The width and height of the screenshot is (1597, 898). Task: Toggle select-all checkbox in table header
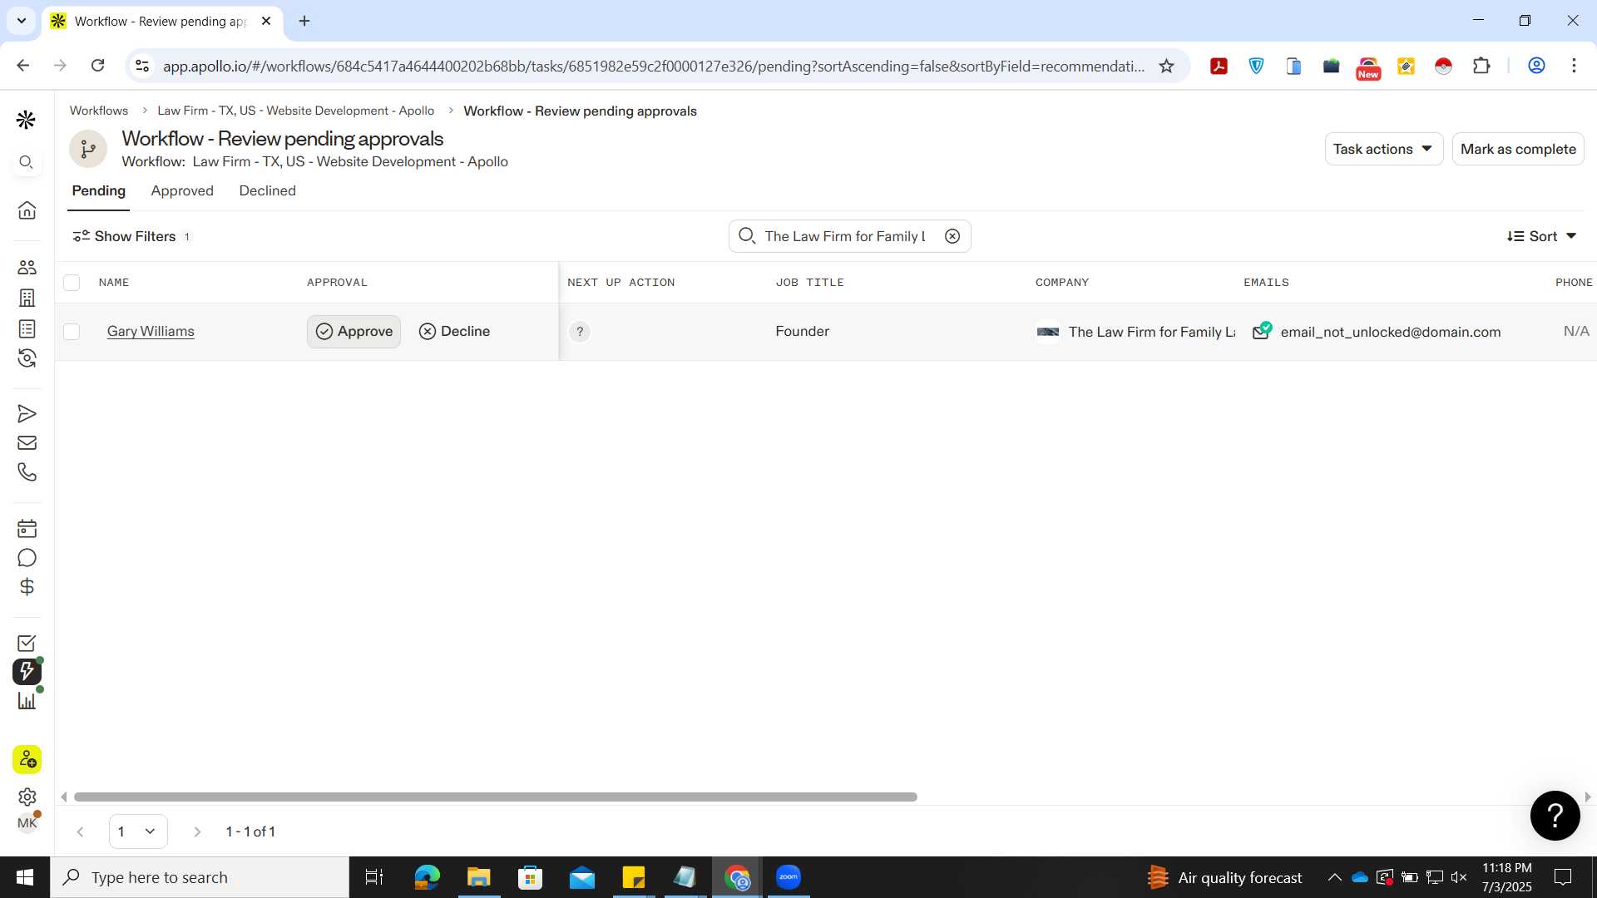coord(72,283)
